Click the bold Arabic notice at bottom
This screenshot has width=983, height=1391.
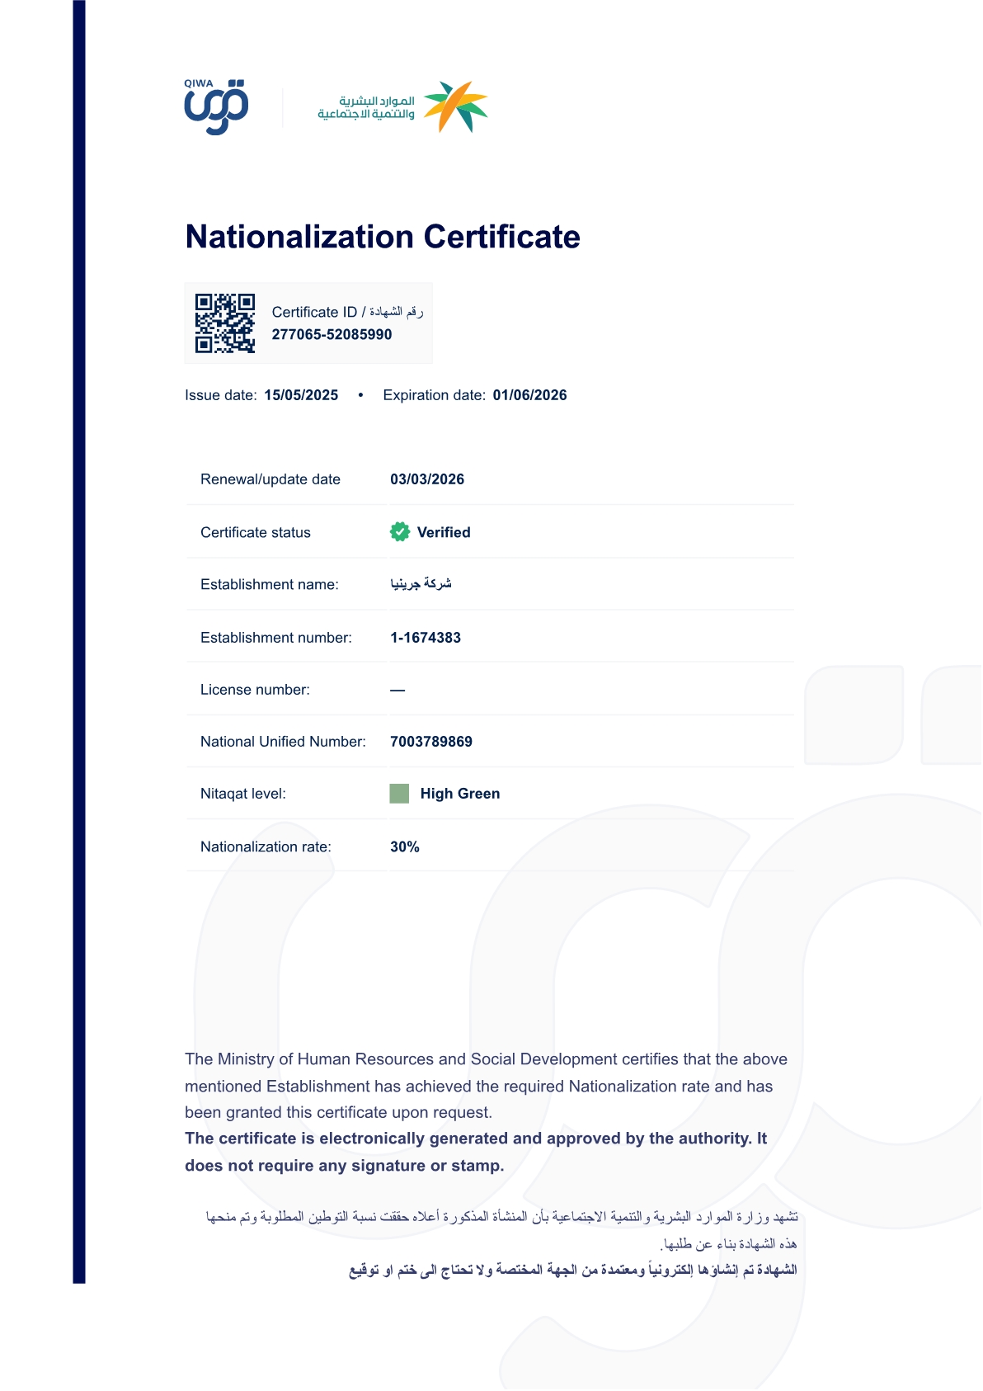pos(573,1270)
